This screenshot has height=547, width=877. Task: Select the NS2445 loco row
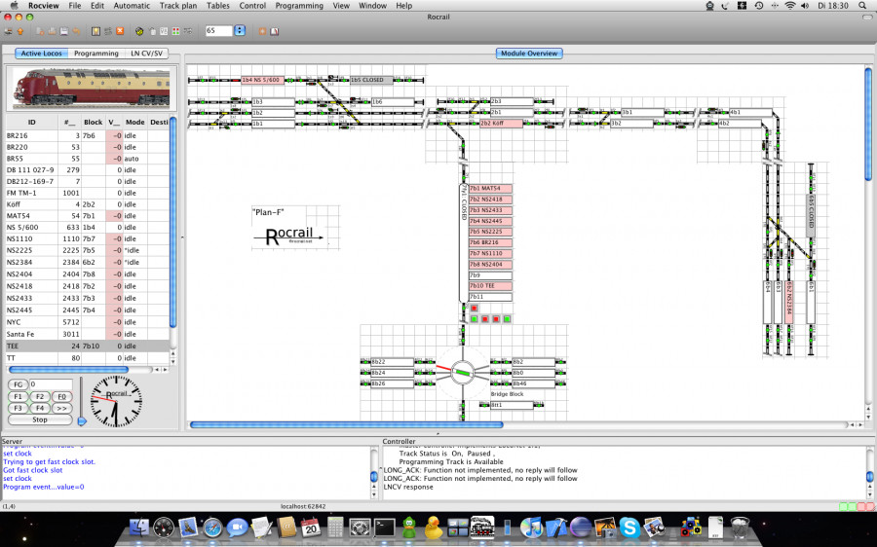pos(88,310)
